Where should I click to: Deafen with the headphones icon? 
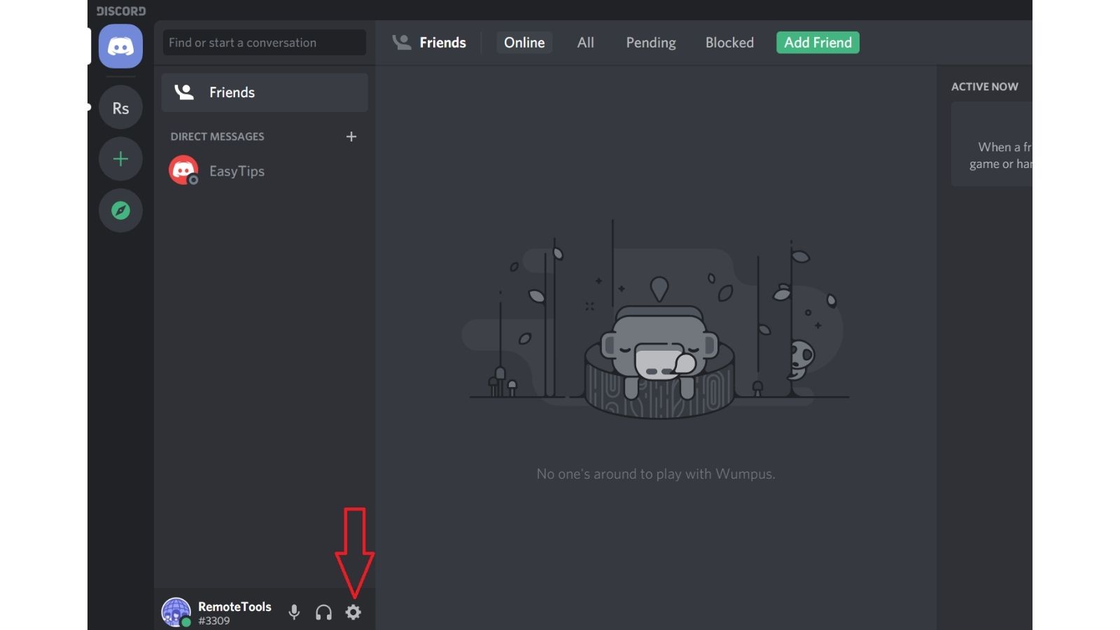pyautogui.click(x=323, y=612)
